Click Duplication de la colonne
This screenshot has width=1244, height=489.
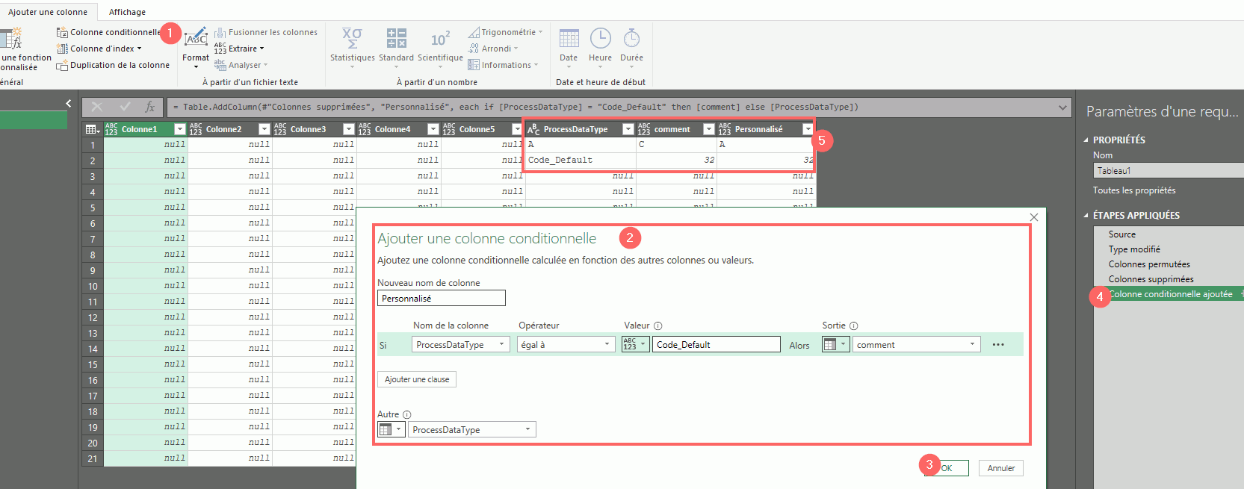coord(113,65)
